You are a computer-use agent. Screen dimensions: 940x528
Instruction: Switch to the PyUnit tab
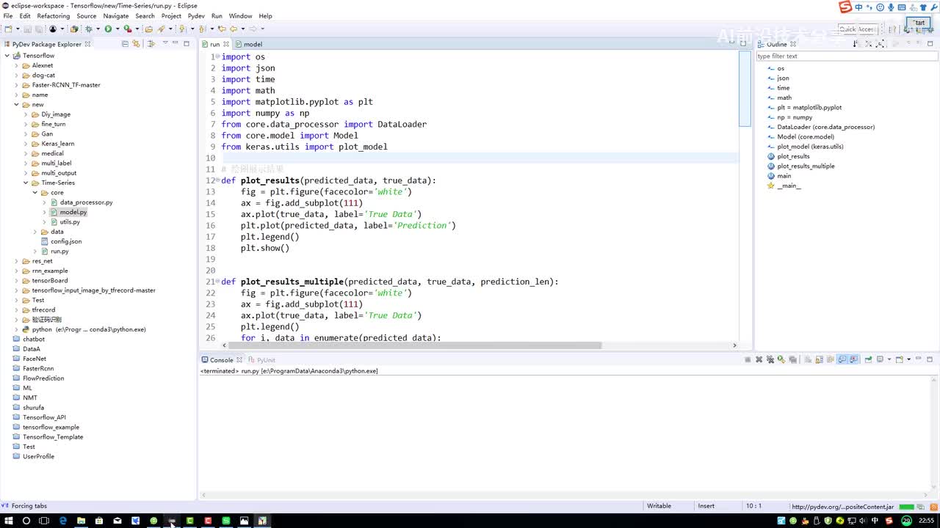(262, 360)
